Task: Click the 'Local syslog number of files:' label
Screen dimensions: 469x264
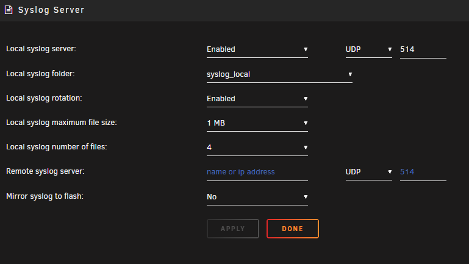Action: (x=57, y=147)
